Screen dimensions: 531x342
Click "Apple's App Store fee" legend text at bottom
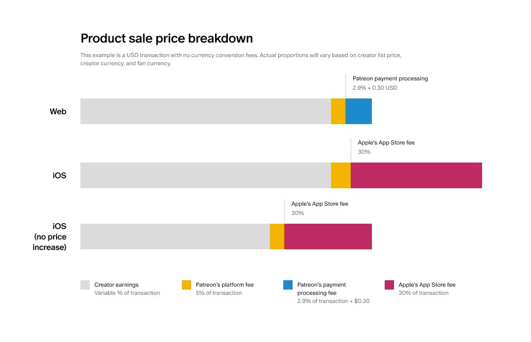427,285
